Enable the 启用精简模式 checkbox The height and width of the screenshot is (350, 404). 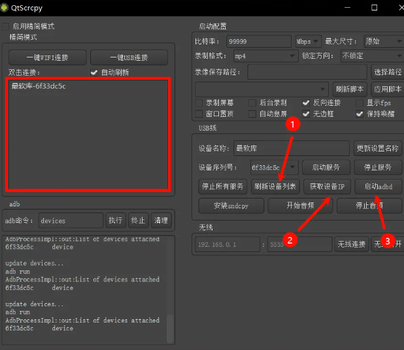pos(6,26)
